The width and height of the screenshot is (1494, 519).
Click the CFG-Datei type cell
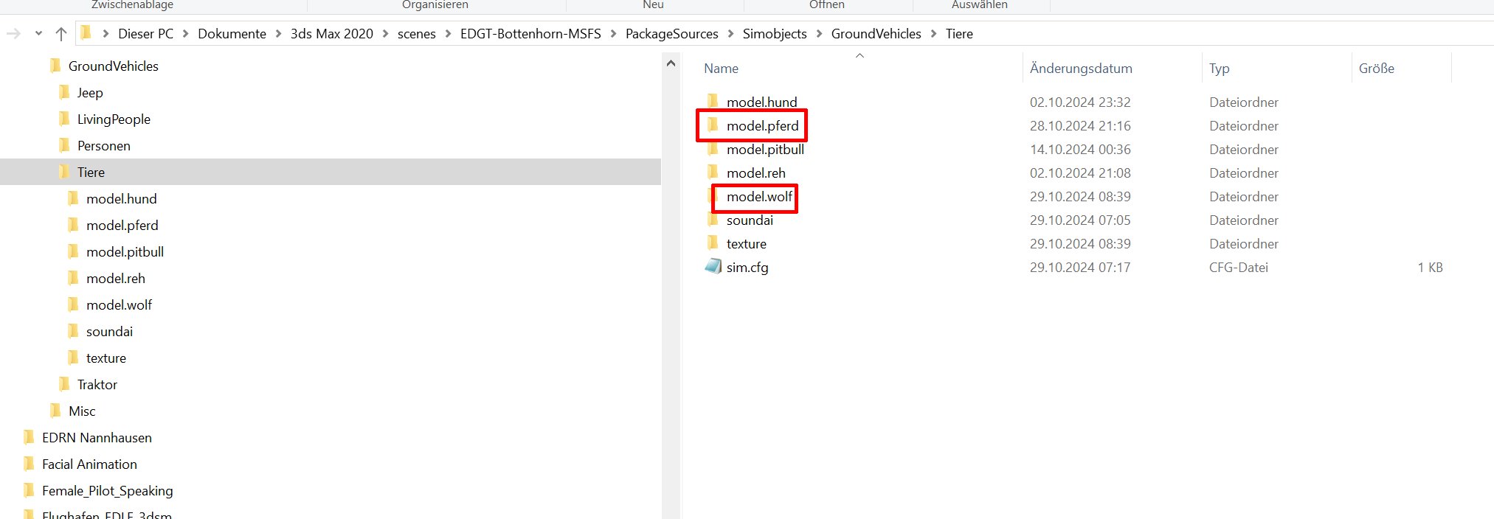tap(1238, 268)
